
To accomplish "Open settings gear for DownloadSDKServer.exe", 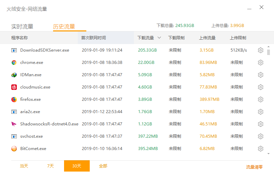I will point(260,50).
